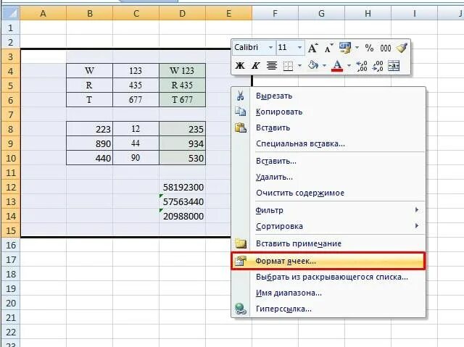This screenshot has height=347, width=464.
Task: Open Гиперссылка... dialog
Action: [x=328, y=309]
